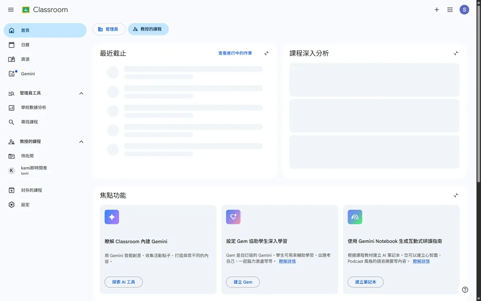Screen dimensions: 481x301
Task: Click the archive icon beside 封存的課程
Action: [12, 190]
